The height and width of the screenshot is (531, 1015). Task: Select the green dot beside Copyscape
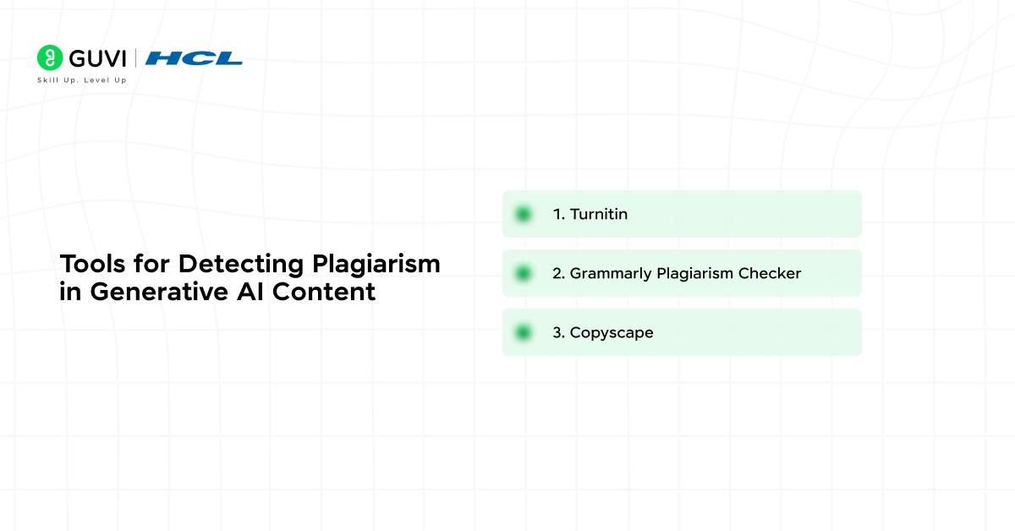click(x=523, y=332)
